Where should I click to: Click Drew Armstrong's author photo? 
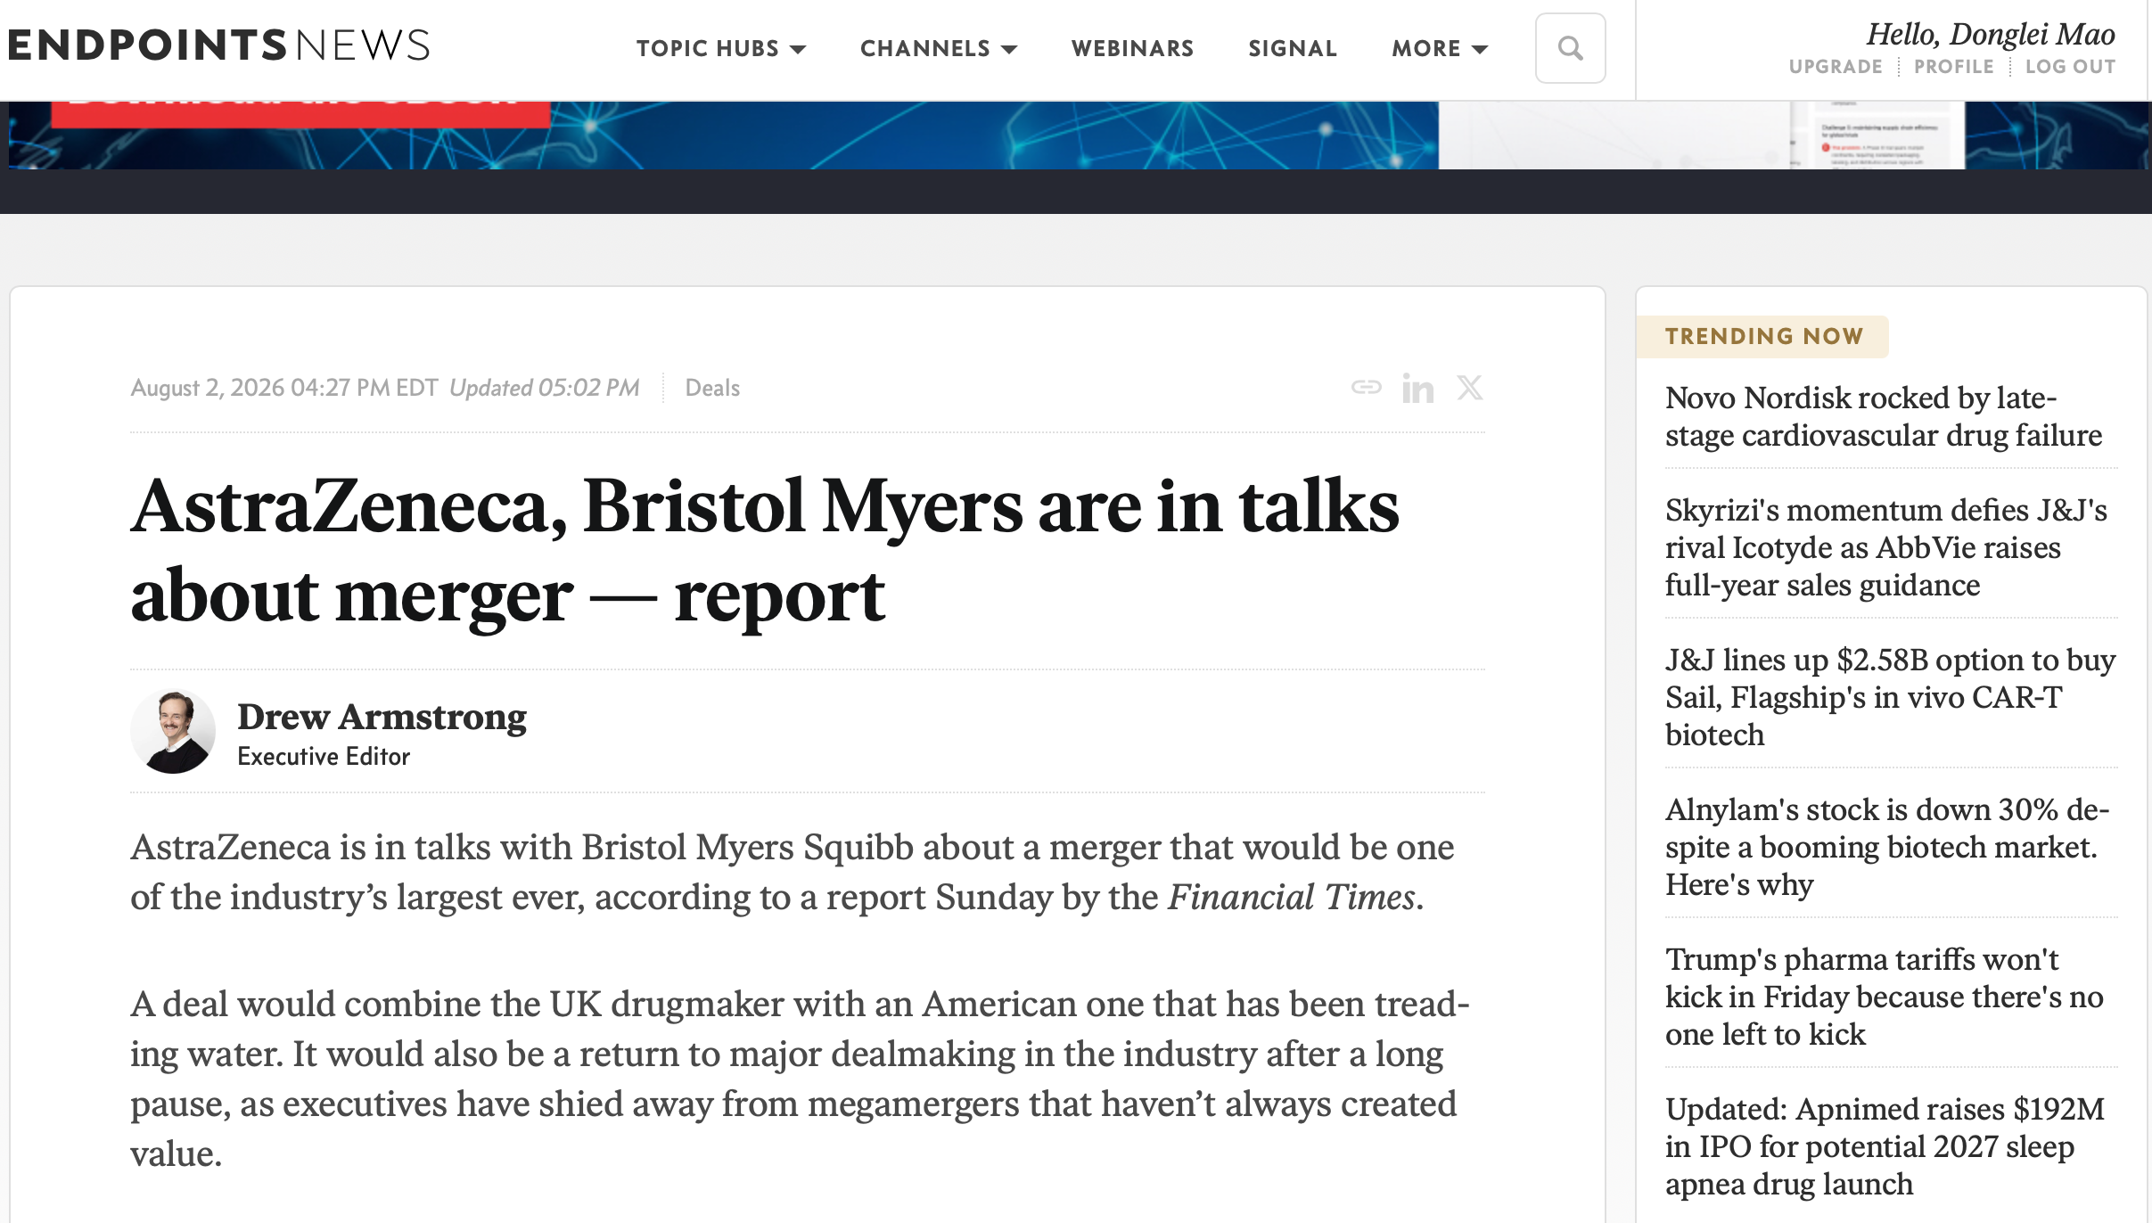pos(173,731)
